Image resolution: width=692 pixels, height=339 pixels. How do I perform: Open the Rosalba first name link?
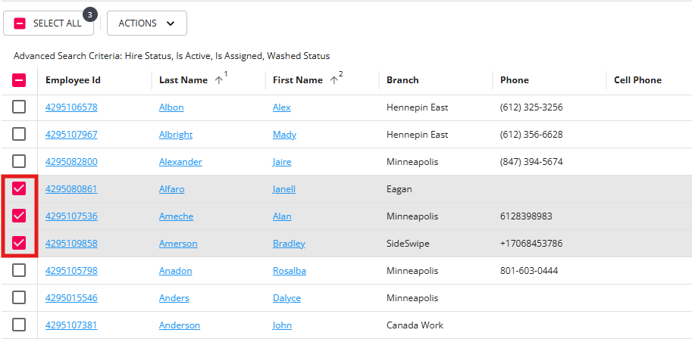290,271
